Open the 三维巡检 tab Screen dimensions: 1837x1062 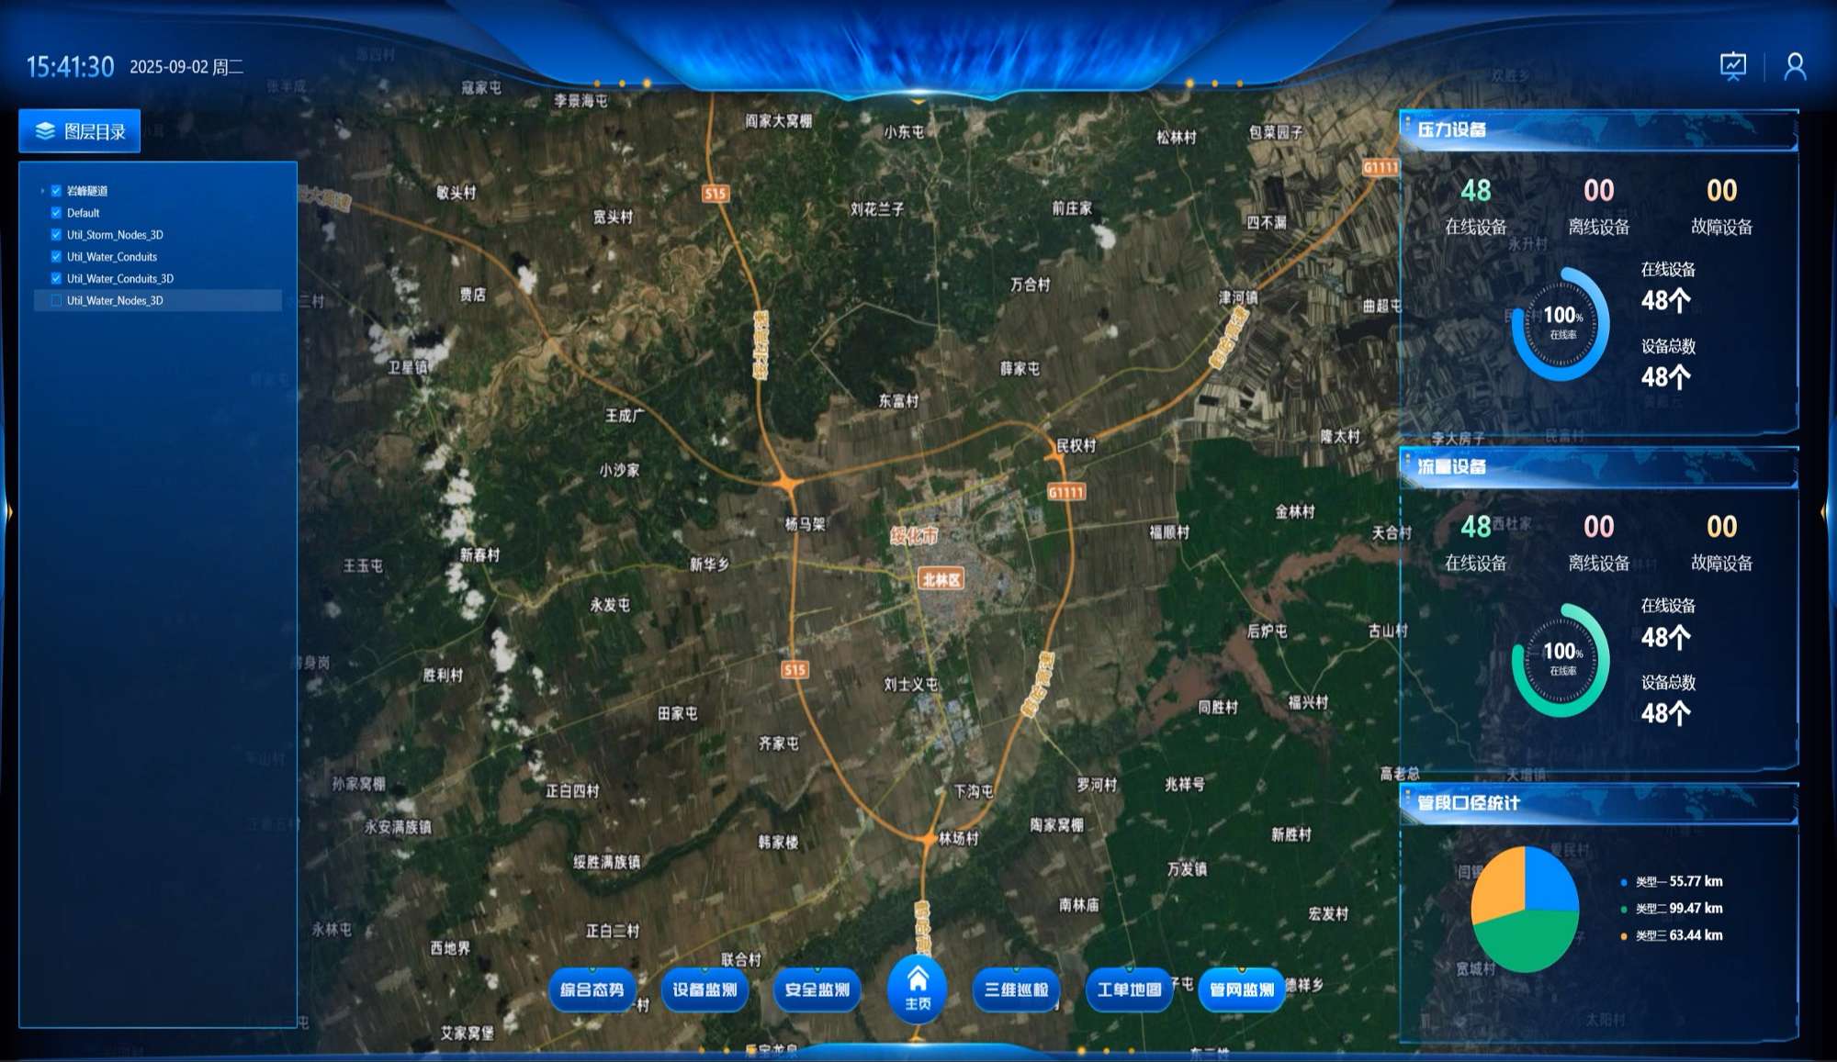[1016, 989]
